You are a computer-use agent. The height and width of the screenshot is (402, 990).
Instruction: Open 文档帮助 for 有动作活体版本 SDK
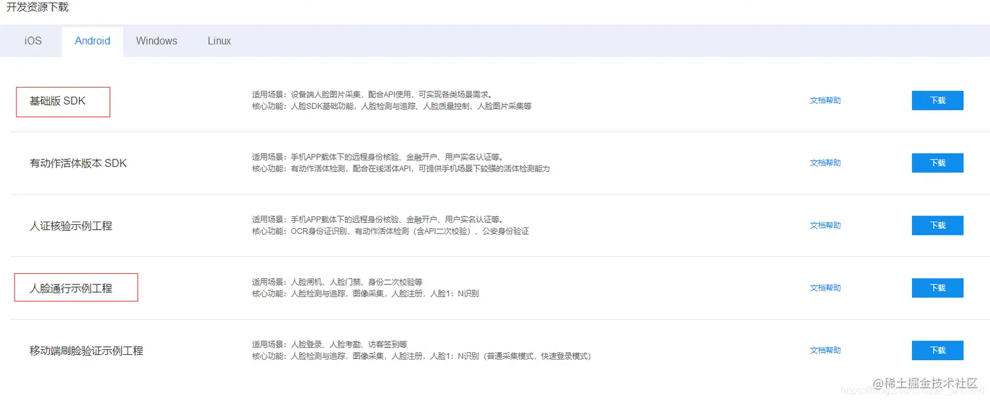click(x=824, y=163)
